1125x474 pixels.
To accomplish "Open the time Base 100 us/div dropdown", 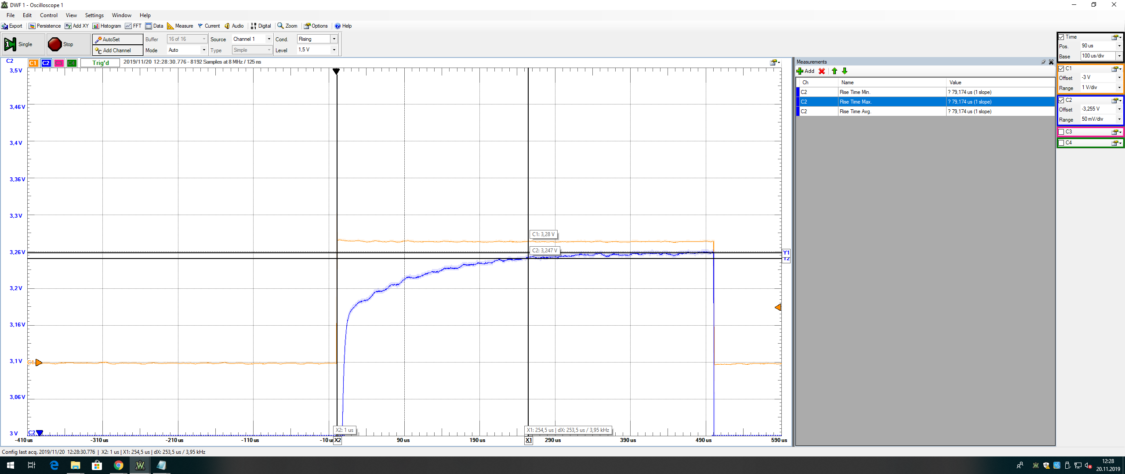I will 1119,56.
